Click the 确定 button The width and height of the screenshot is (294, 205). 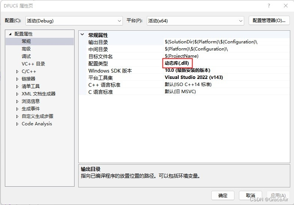223,196
